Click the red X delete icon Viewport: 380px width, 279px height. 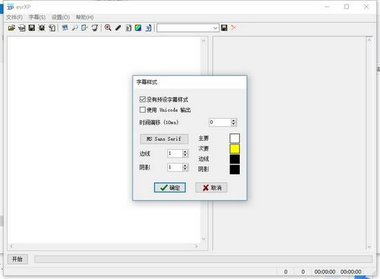point(234,28)
